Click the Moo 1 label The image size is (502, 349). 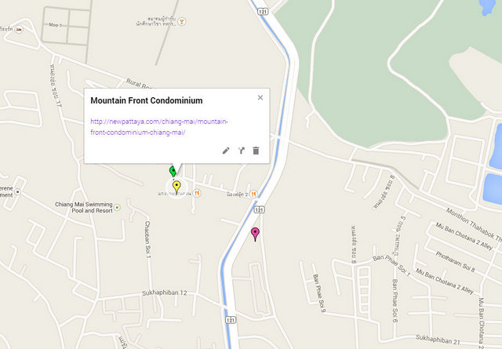(55, 24)
